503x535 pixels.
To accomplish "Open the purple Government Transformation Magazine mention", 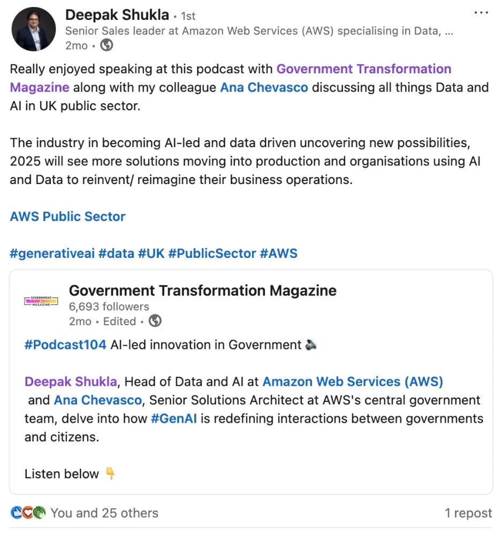I will [x=363, y=69].
